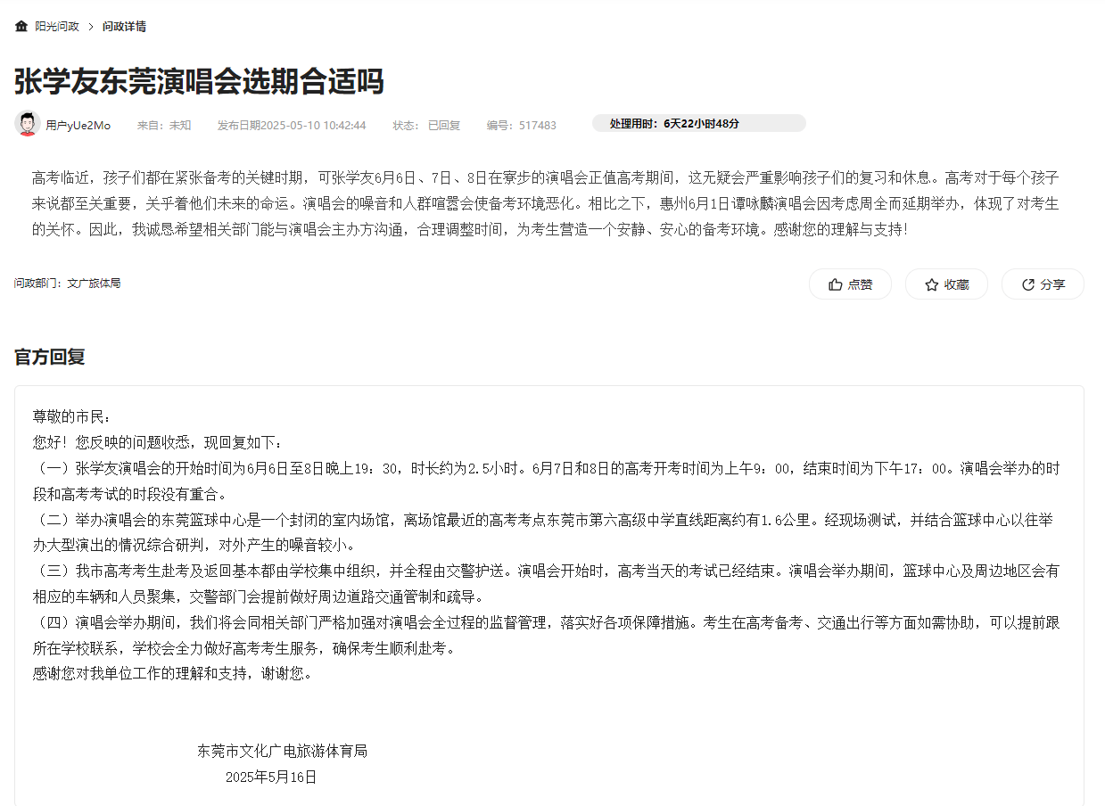Click the reply date 2025年5月16日

tap(271, 777)
